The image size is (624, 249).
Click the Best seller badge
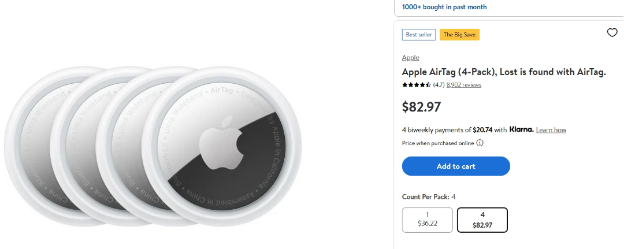pyautogui.click(x=419, y=35)
